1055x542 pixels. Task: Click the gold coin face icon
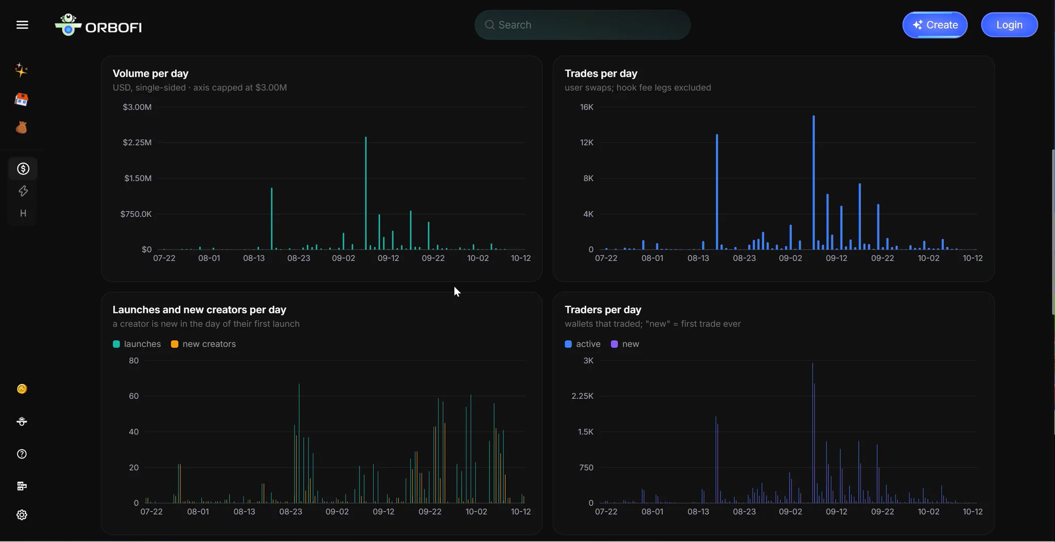[x=22, y=389]
